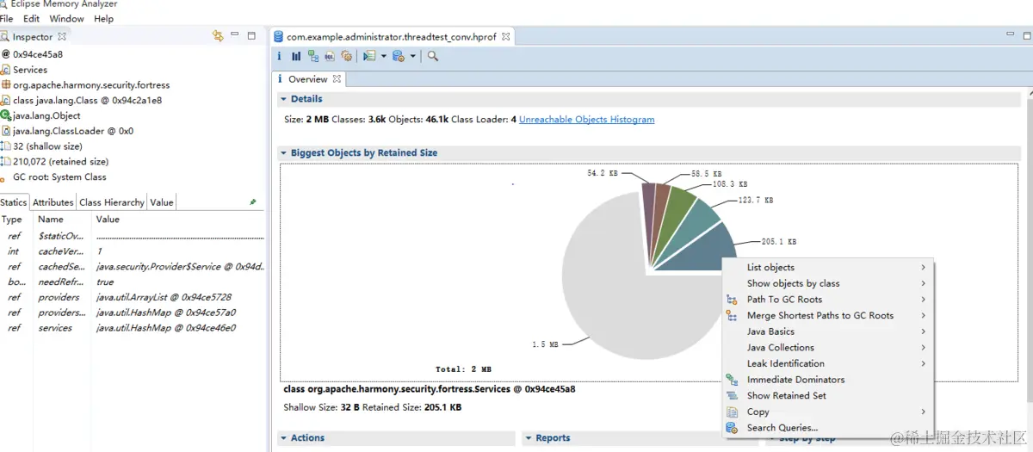Switch to the Attributes tab
The image size is (1033, 452).
tap(53, 202)
